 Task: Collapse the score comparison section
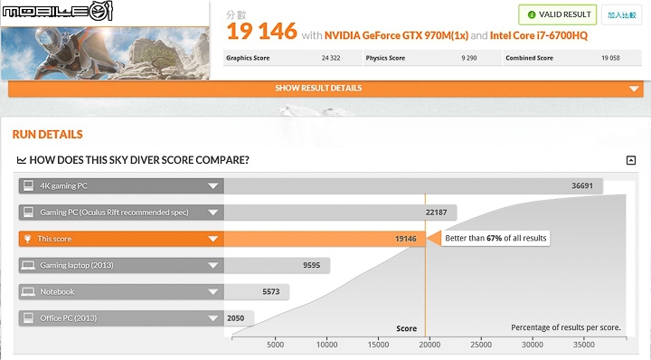631,160
